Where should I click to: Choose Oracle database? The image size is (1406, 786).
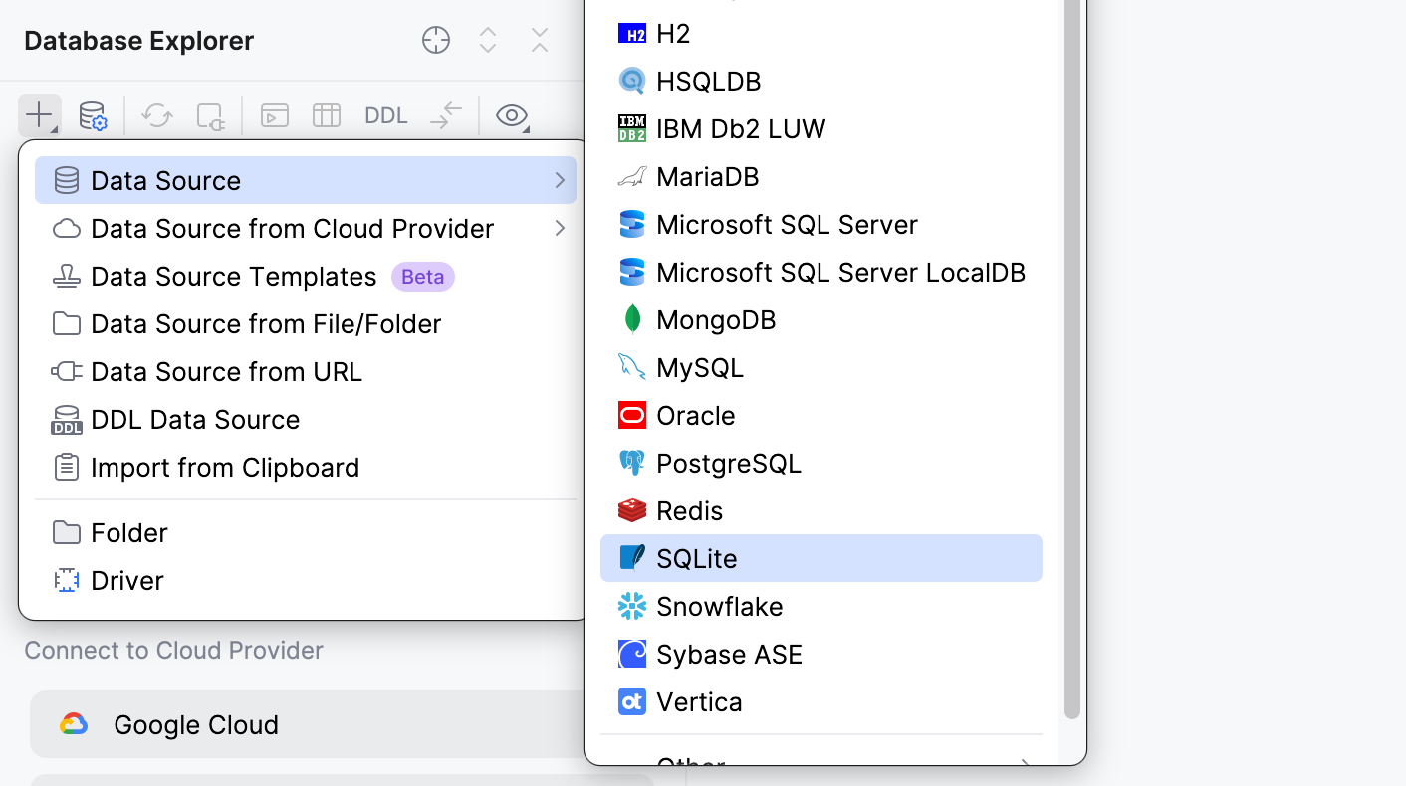pyautogui.click(x=821, y=415)
